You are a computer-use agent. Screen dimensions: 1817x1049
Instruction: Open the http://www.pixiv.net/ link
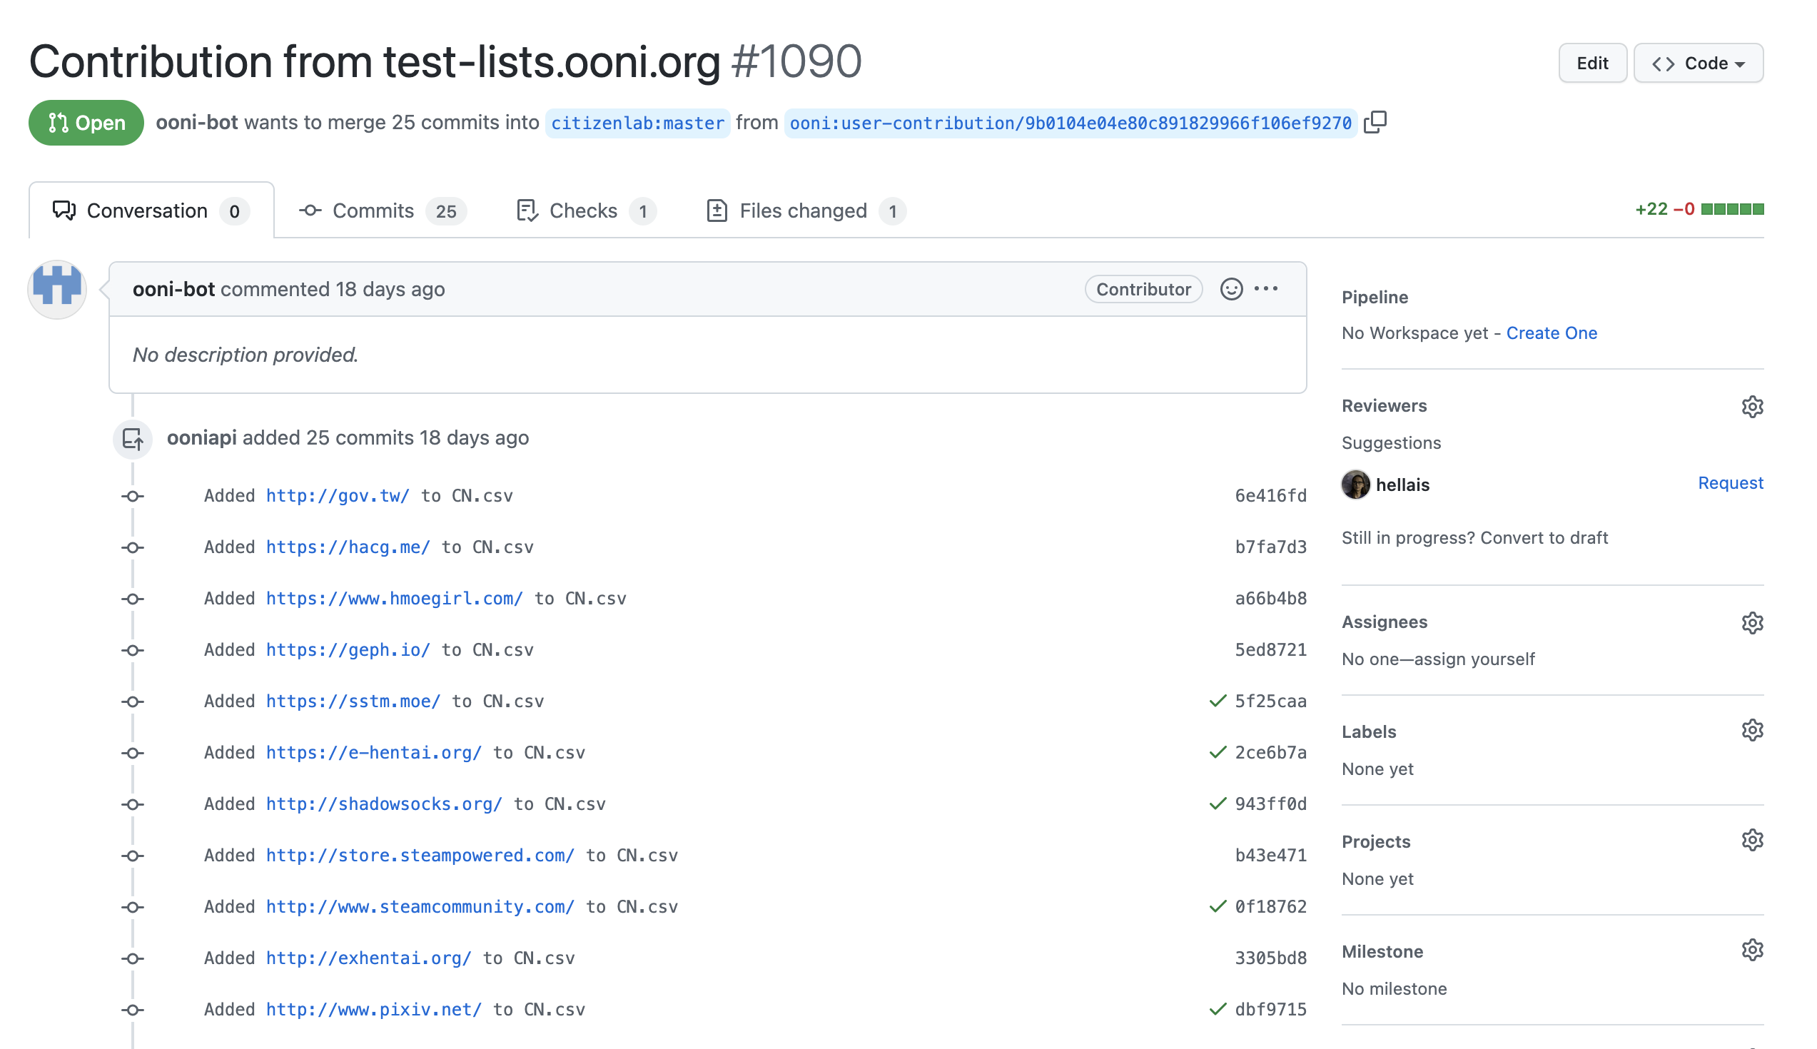pyautogui.click(x=373, y=1009)
